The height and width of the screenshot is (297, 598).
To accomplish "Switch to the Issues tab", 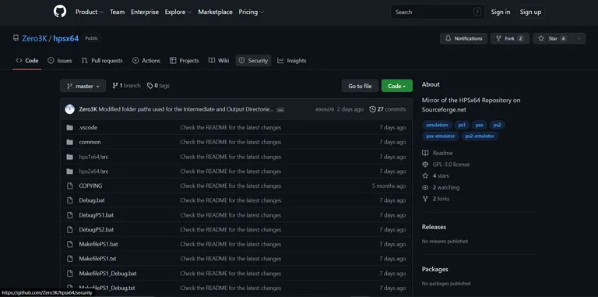I will (60, 60).
